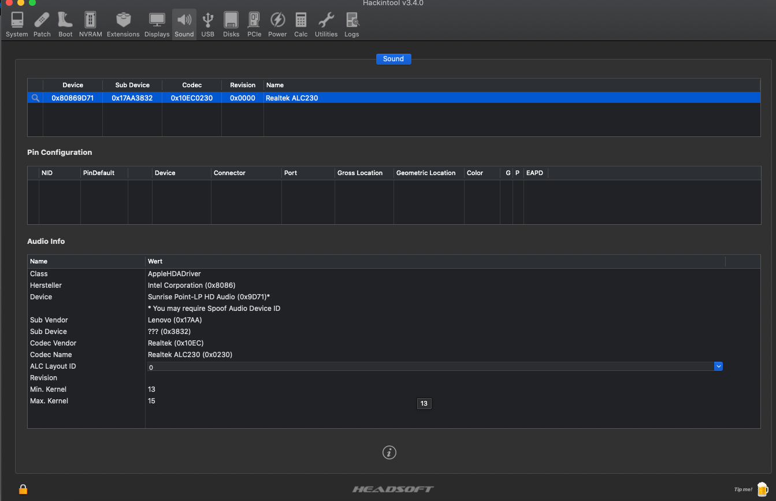The height and width of the screenshot is (501, 776).
Task: Toggle the padlock icon at bottom left
Action: tap(23, 489)
